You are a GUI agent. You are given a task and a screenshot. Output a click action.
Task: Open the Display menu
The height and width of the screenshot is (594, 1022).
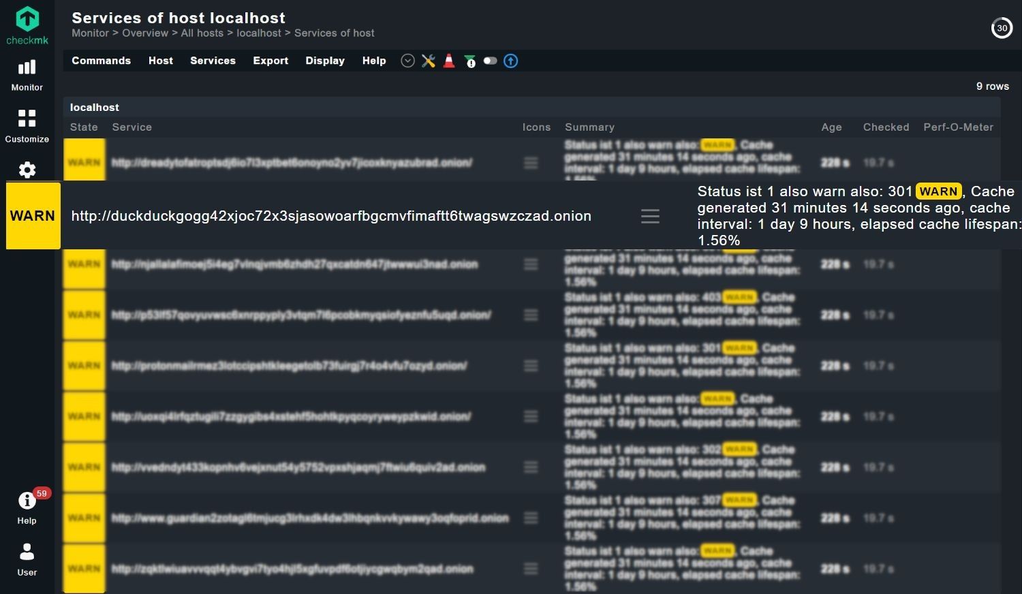click(325, 61)
